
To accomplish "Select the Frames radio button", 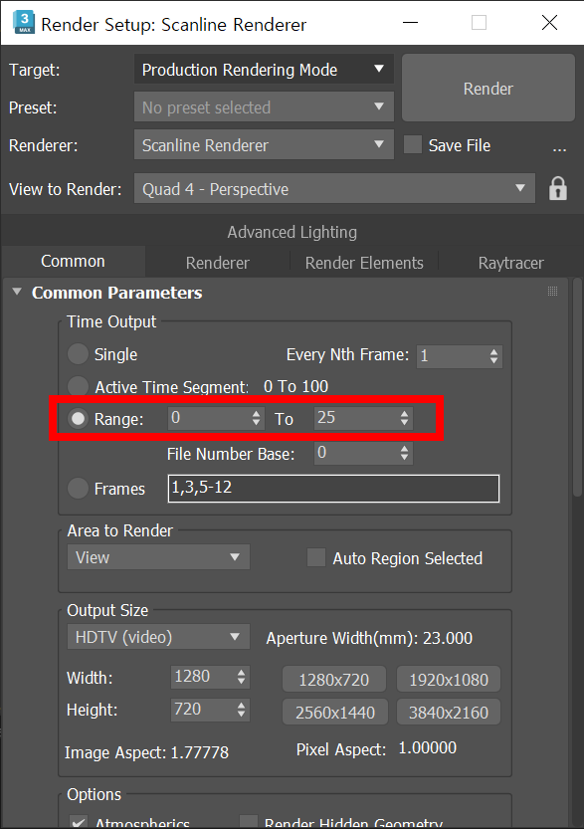I will [x=78, y=489].
